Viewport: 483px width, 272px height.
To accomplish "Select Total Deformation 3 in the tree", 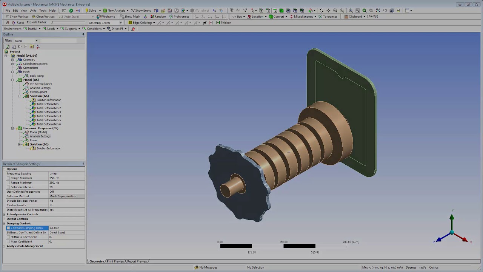I will point(48,112).
